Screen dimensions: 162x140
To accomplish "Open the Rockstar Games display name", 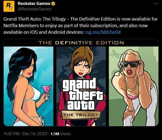I will [x=34, y=4].
